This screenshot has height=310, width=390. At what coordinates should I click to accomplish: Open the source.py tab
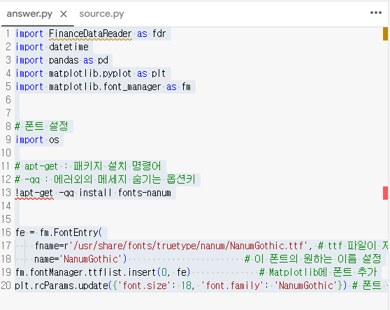[x=101, y=14]
